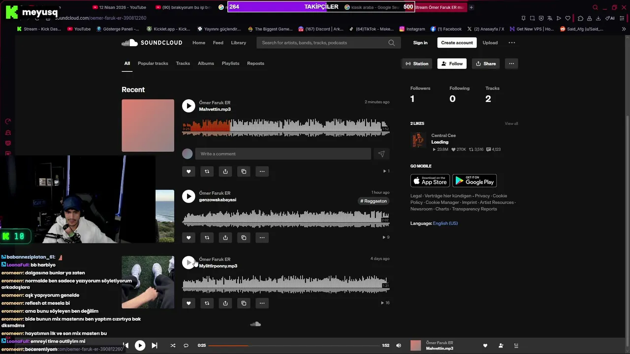This screenshot has height=354, width=630.
Task: Open Central Cee Loading liked track
Action: [440, 142]
